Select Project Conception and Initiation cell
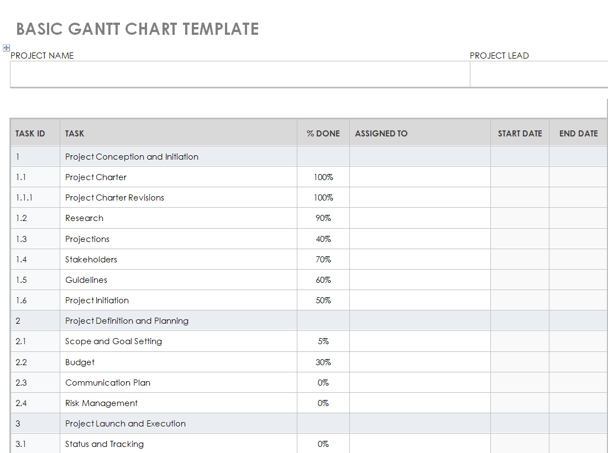 [x=179, y=156]
